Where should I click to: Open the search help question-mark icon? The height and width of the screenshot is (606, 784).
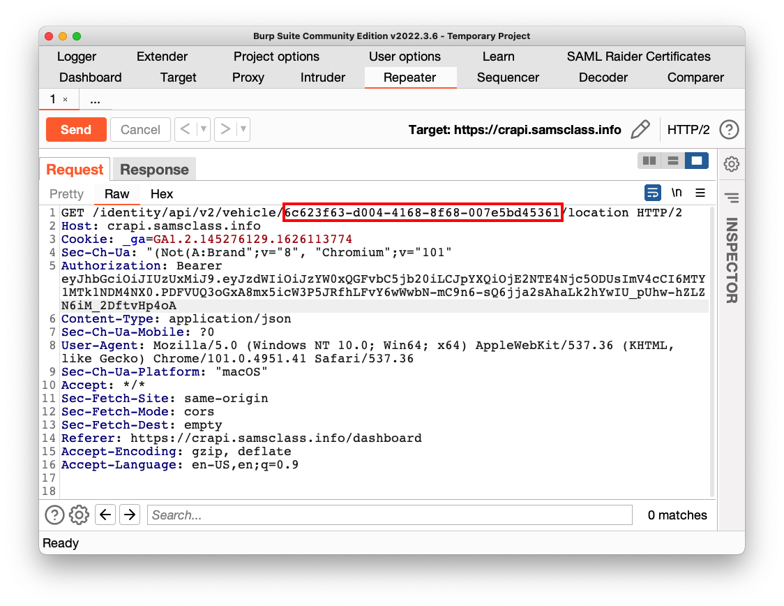54,515
